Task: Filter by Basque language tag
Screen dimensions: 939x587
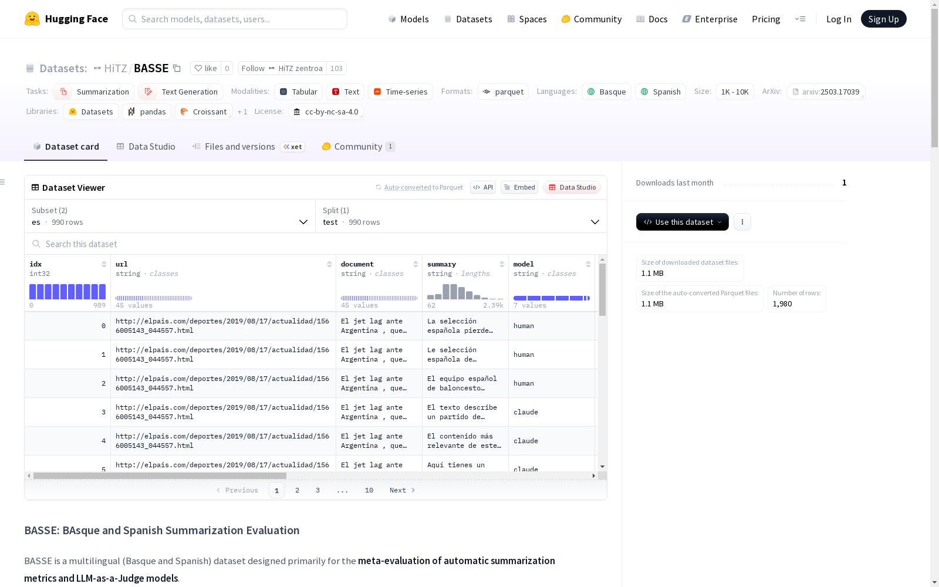Action: point(607,92)
